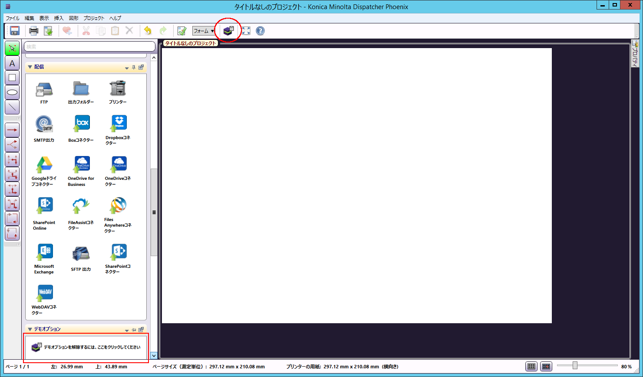643x377 pixels.
Task: Select the text annotation A tool
Action: (12, 63)
